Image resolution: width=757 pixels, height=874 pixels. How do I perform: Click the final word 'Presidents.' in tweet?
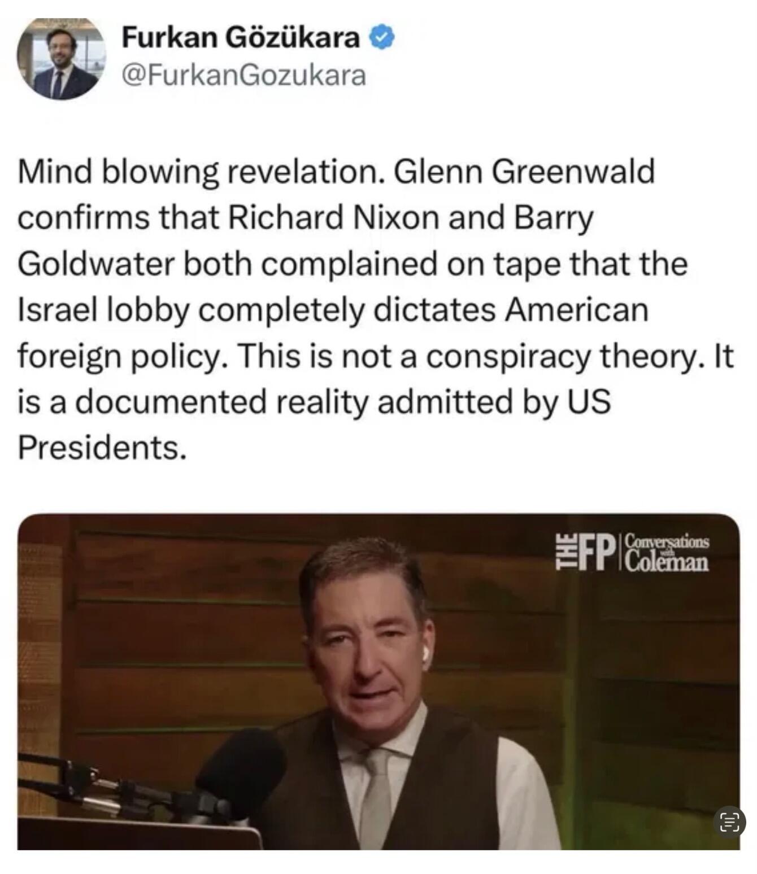[x=102, y=448]
